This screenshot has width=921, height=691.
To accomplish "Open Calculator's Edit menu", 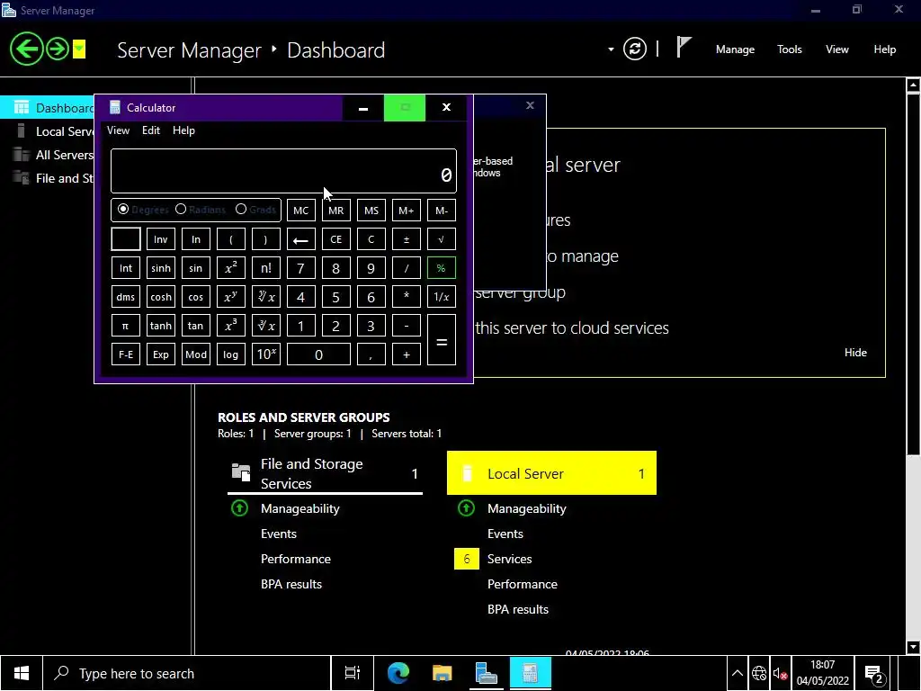I will point(151,130).
